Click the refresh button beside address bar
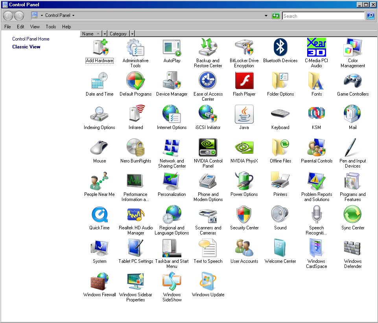 (x=276, y=16)
